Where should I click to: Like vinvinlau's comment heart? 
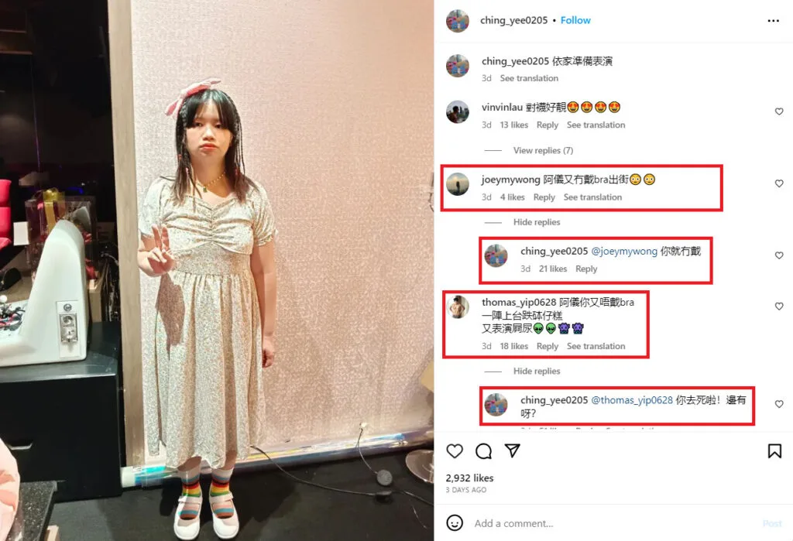pyautogui.click(x=779, y=111)
